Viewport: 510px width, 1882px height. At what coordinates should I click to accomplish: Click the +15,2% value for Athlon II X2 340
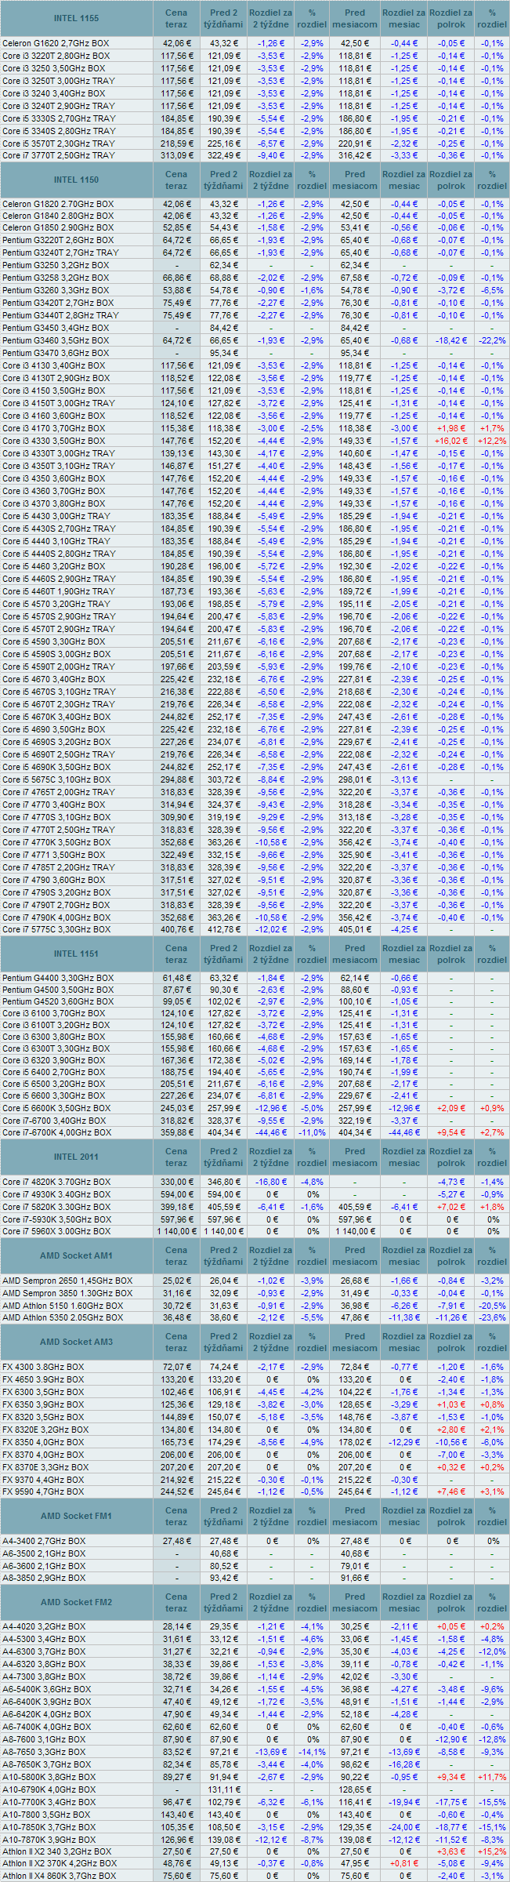[x=492, y=1851]
